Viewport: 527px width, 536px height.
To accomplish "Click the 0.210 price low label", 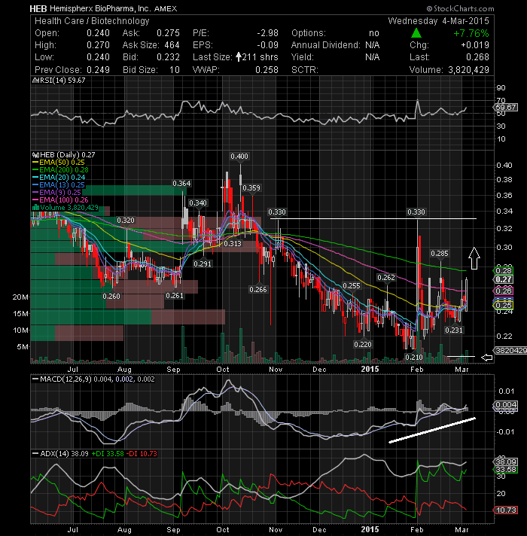I will pos(414,358).
